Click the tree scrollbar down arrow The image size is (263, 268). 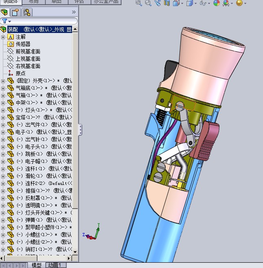pyautogui.click(x=75, y=252)
